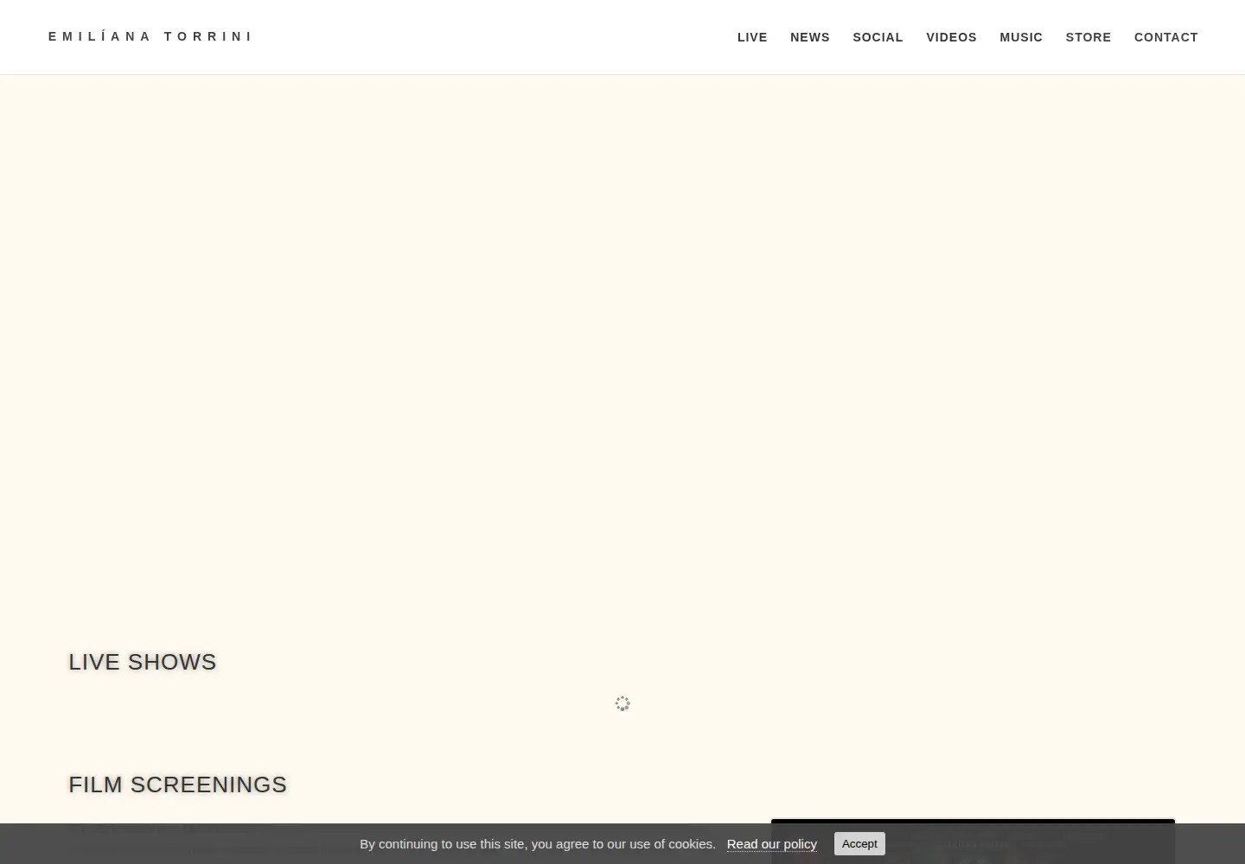The height and width of the screenshot is (864, 1245).
Task: Click the LIVE SHOWS heading
Action: click(143, 662)
